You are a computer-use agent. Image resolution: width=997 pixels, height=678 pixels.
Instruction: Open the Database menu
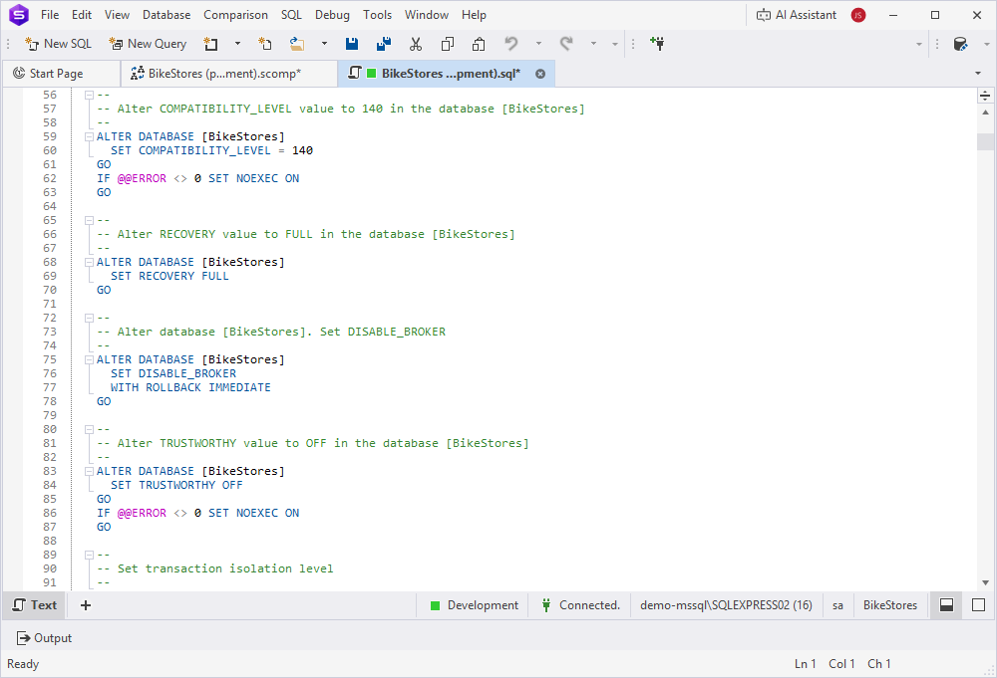click(x=166, y=15)
